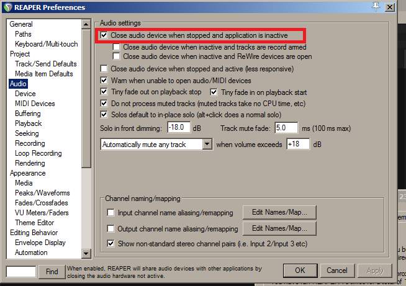Select Paths in the preferences tree
This screenshot has width=406, height=286.
click(23, 34)
